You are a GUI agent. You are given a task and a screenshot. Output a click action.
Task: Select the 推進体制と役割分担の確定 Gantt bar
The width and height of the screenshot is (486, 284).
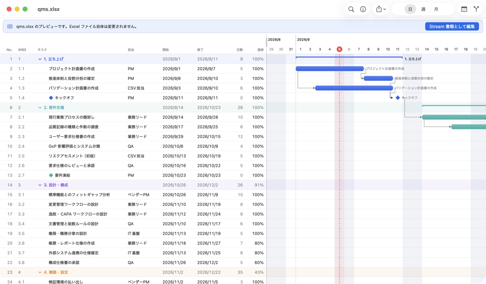tap(378, 78)
